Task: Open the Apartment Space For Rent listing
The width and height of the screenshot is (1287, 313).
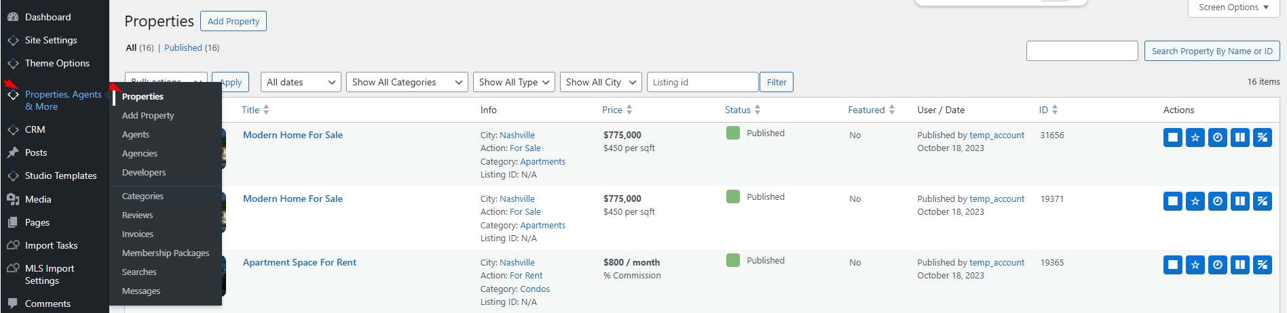Action: pyautogui.click(x=299, y=262)
